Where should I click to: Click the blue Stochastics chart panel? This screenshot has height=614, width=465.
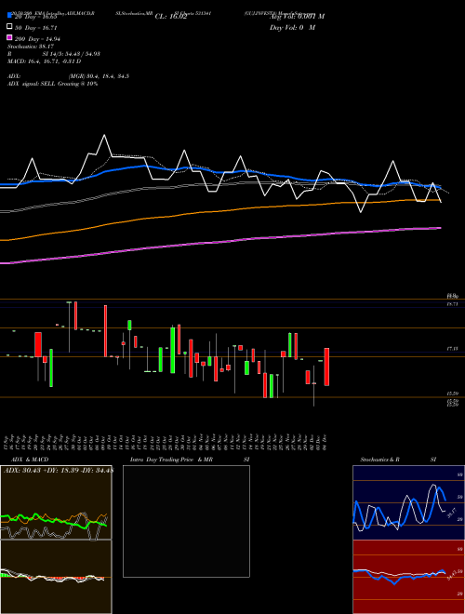[x=408, y=502]
